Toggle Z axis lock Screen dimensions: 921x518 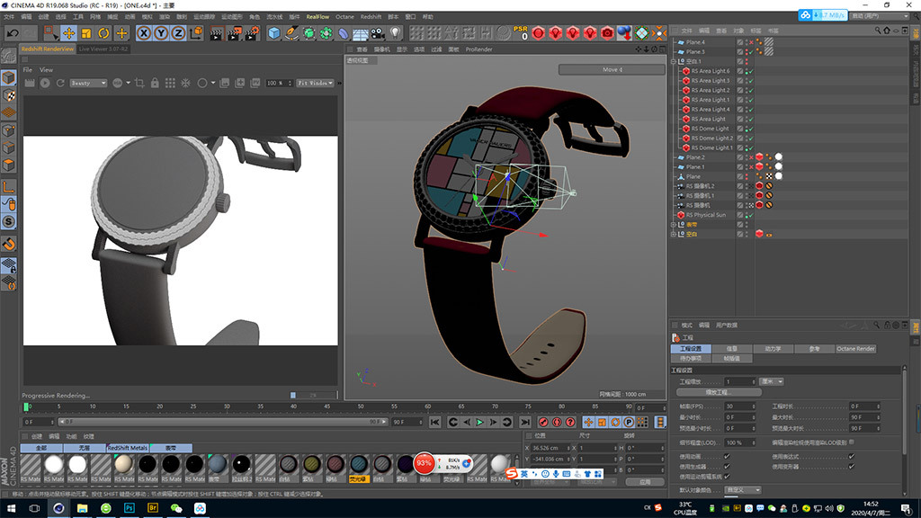click(178, 33)
